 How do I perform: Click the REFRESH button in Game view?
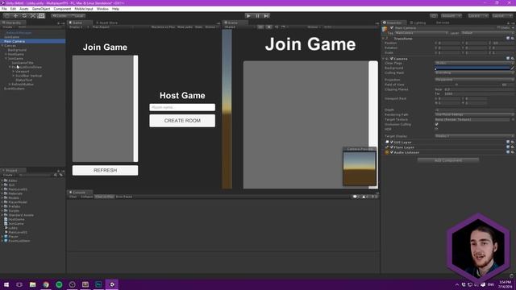106,170
